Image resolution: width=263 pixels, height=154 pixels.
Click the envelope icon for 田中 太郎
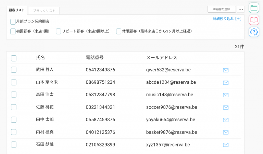point(226,120)
